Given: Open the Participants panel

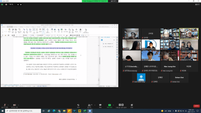Looking at the screenshot, I should click(x=89, y=106).
